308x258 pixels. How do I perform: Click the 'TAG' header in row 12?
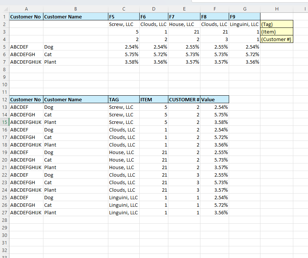[124, 99]
